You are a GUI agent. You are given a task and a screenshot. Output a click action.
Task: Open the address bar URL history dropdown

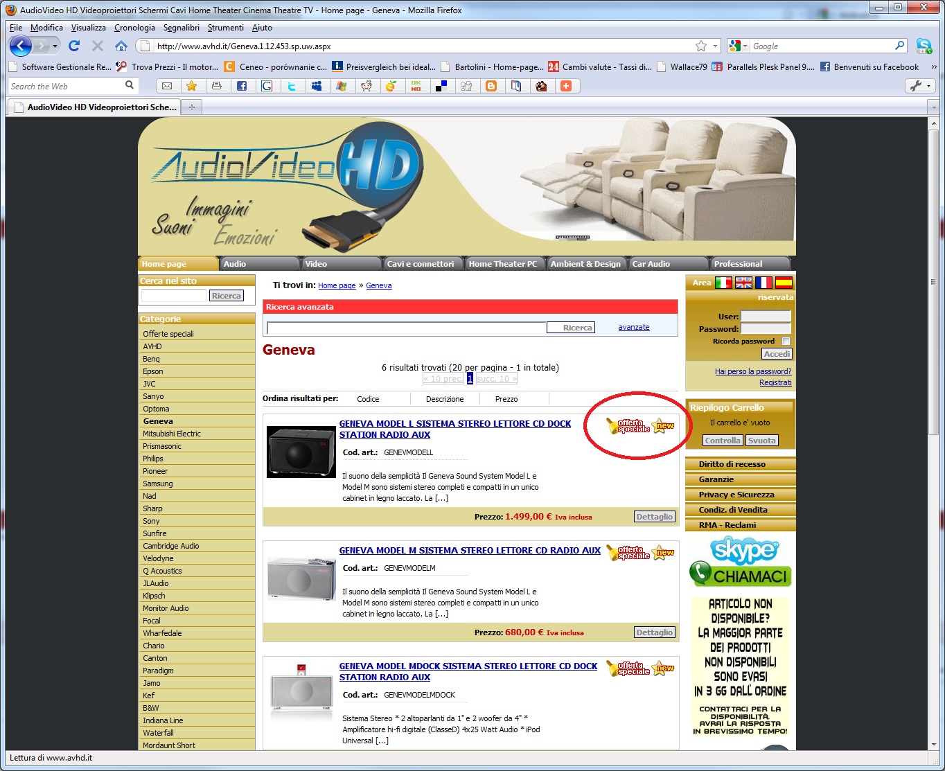(x=716, y=46)
